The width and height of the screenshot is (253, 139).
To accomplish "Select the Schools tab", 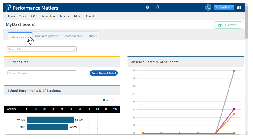I will (92, 36).
